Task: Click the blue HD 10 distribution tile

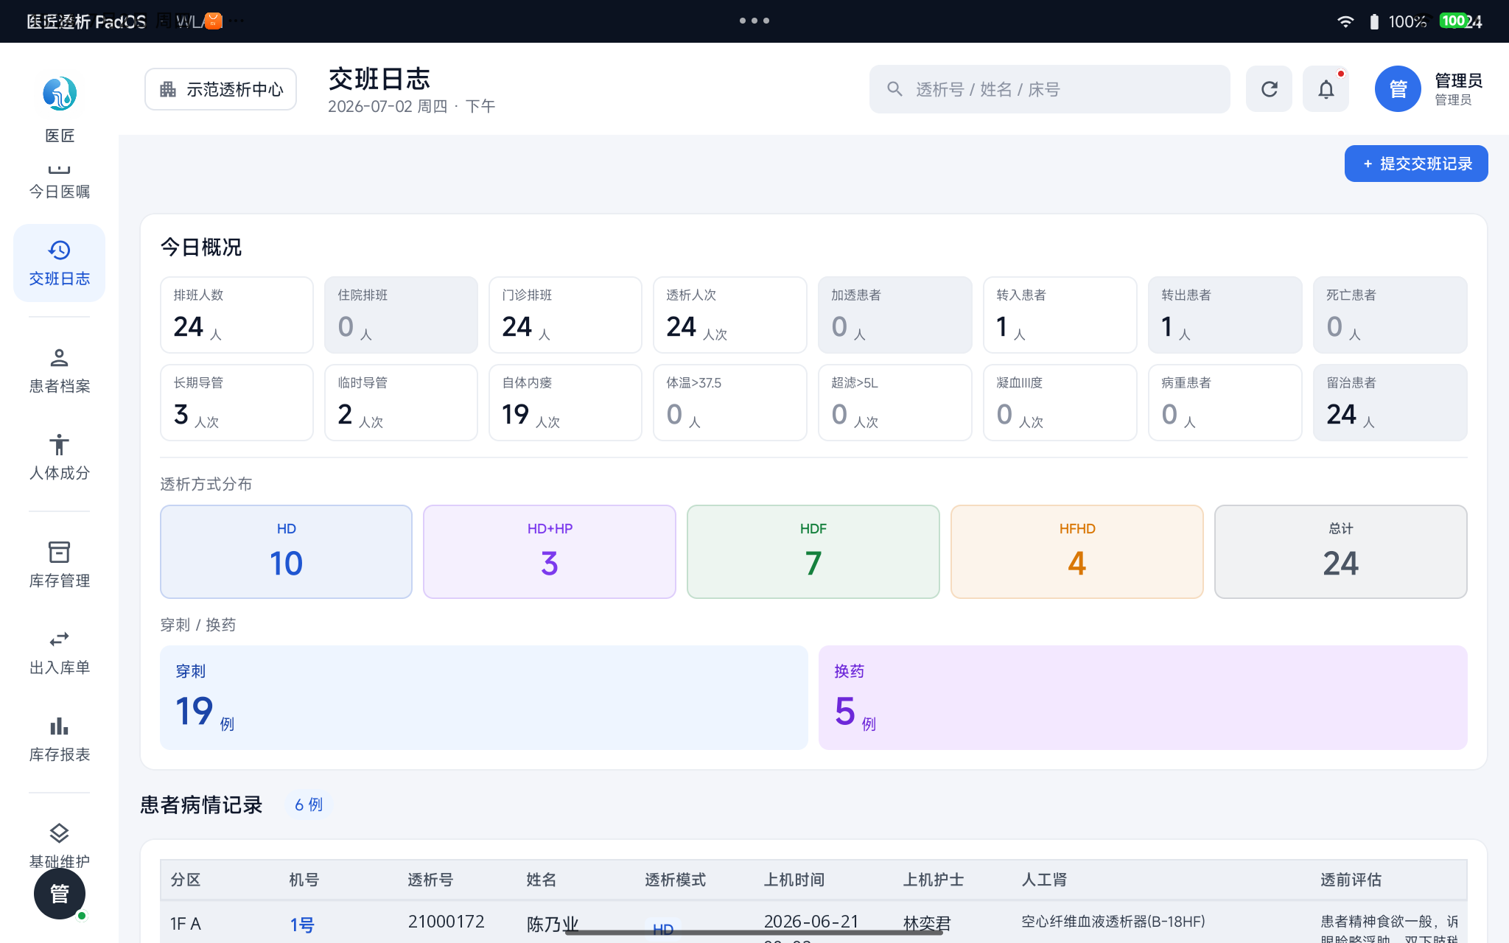Action: (x=286, y=552)
